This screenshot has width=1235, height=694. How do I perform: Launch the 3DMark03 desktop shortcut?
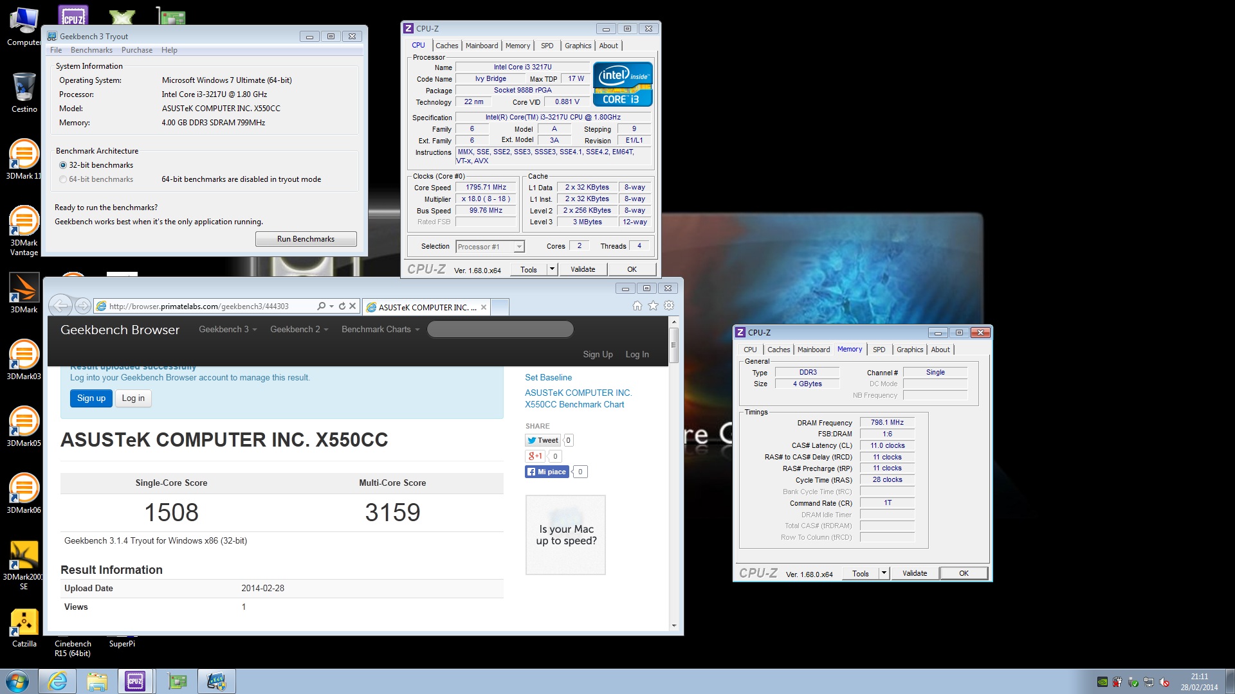point(24,360)
